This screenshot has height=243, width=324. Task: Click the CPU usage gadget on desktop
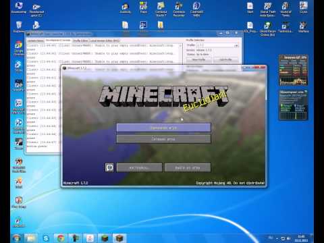(293, 70)
